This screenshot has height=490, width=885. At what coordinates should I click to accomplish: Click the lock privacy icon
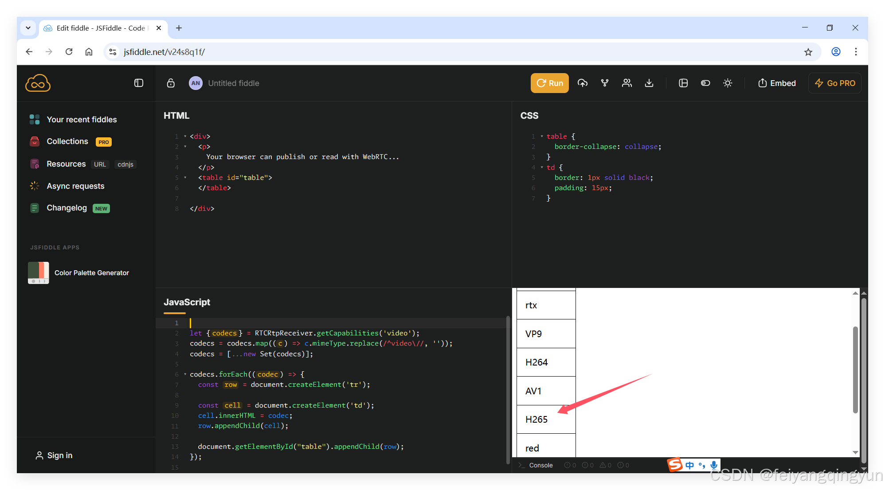(171, 83)
